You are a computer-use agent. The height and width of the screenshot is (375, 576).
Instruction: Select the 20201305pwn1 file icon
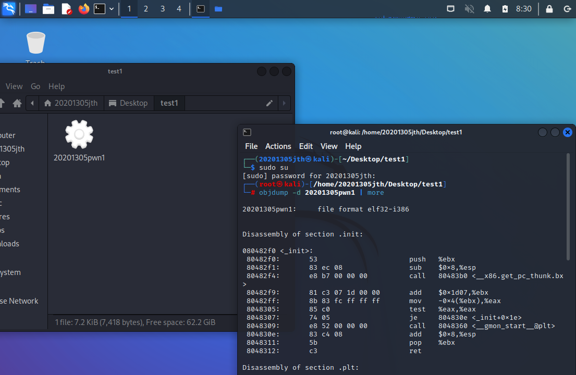tap(79, 134)
